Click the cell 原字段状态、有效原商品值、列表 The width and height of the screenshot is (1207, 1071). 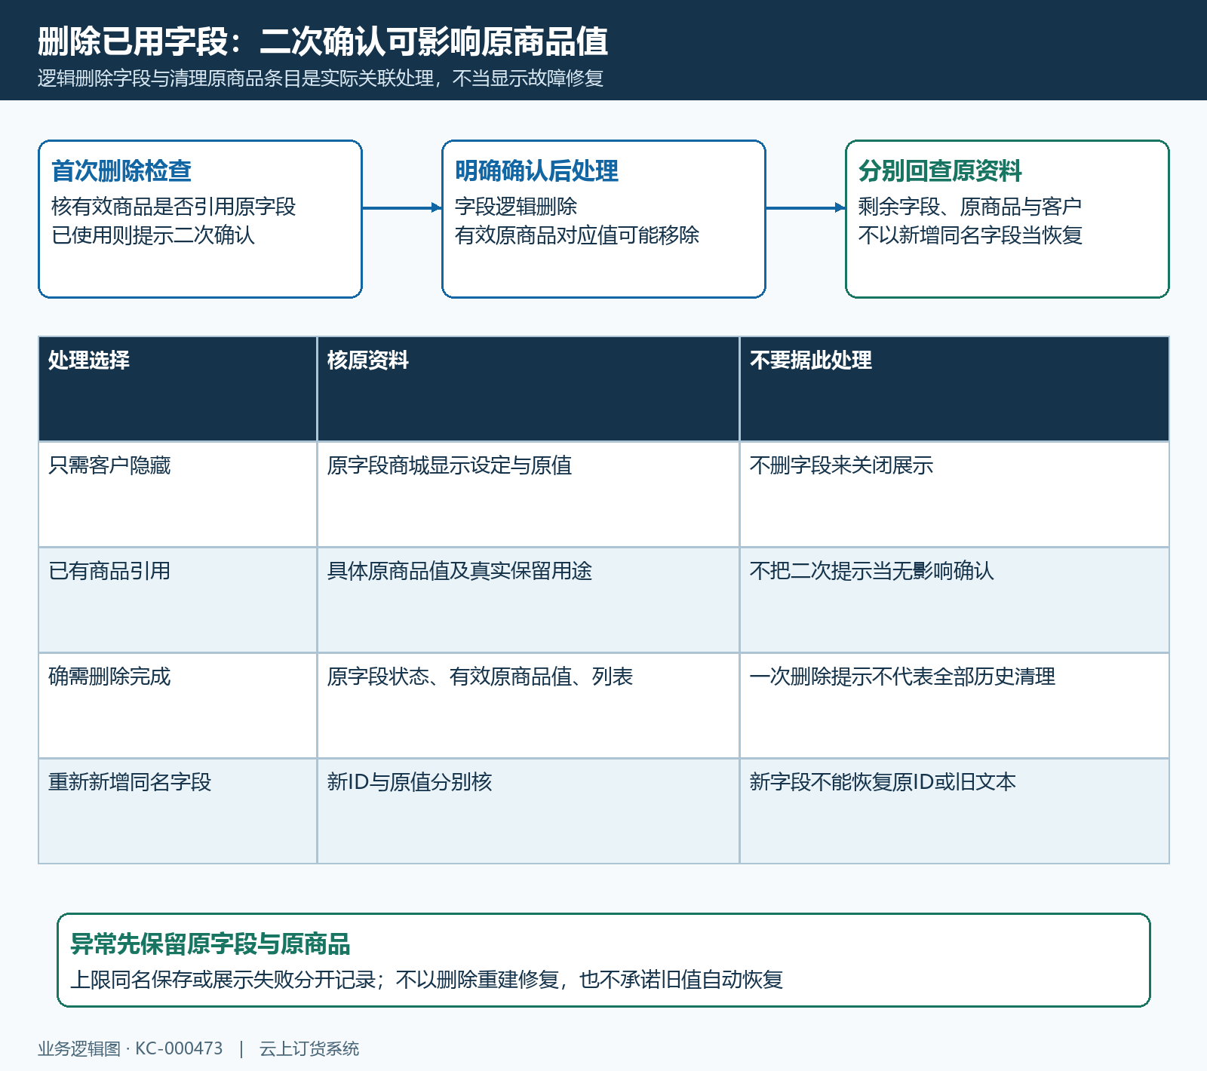point(528,705)
